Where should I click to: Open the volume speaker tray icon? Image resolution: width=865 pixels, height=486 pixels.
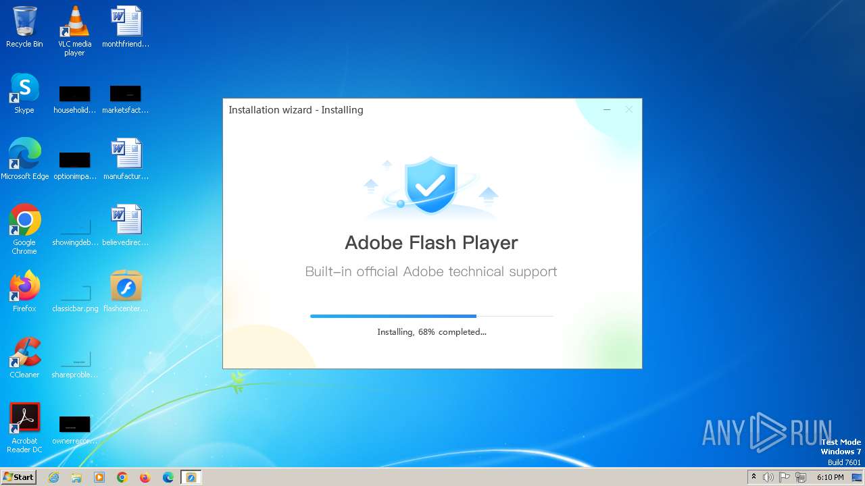768,477
